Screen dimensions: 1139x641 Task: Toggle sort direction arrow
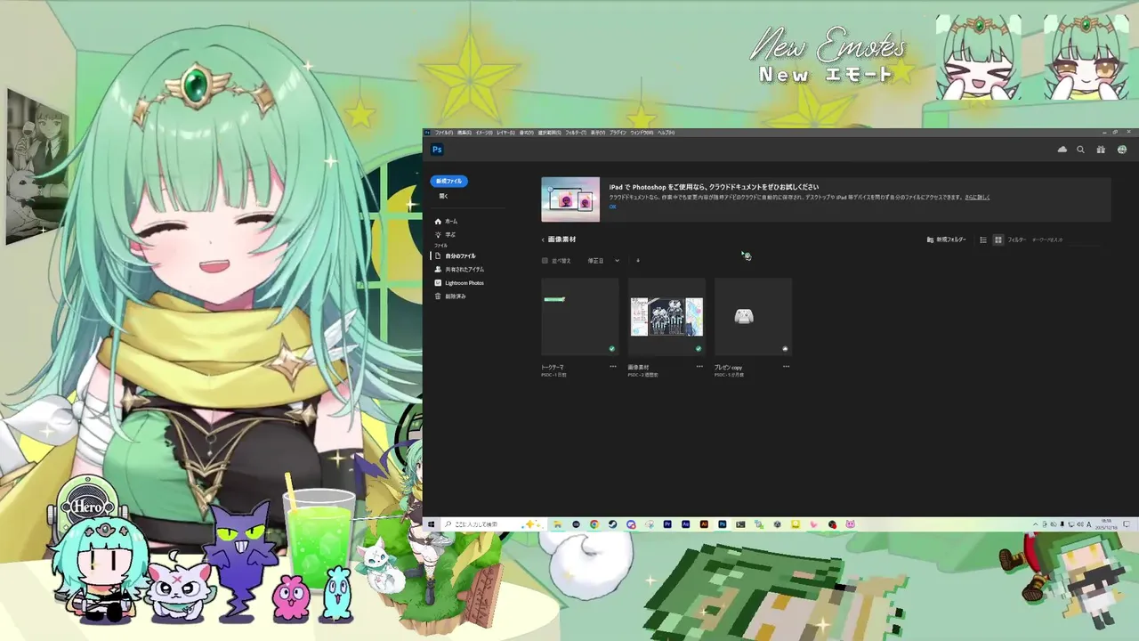638,261
